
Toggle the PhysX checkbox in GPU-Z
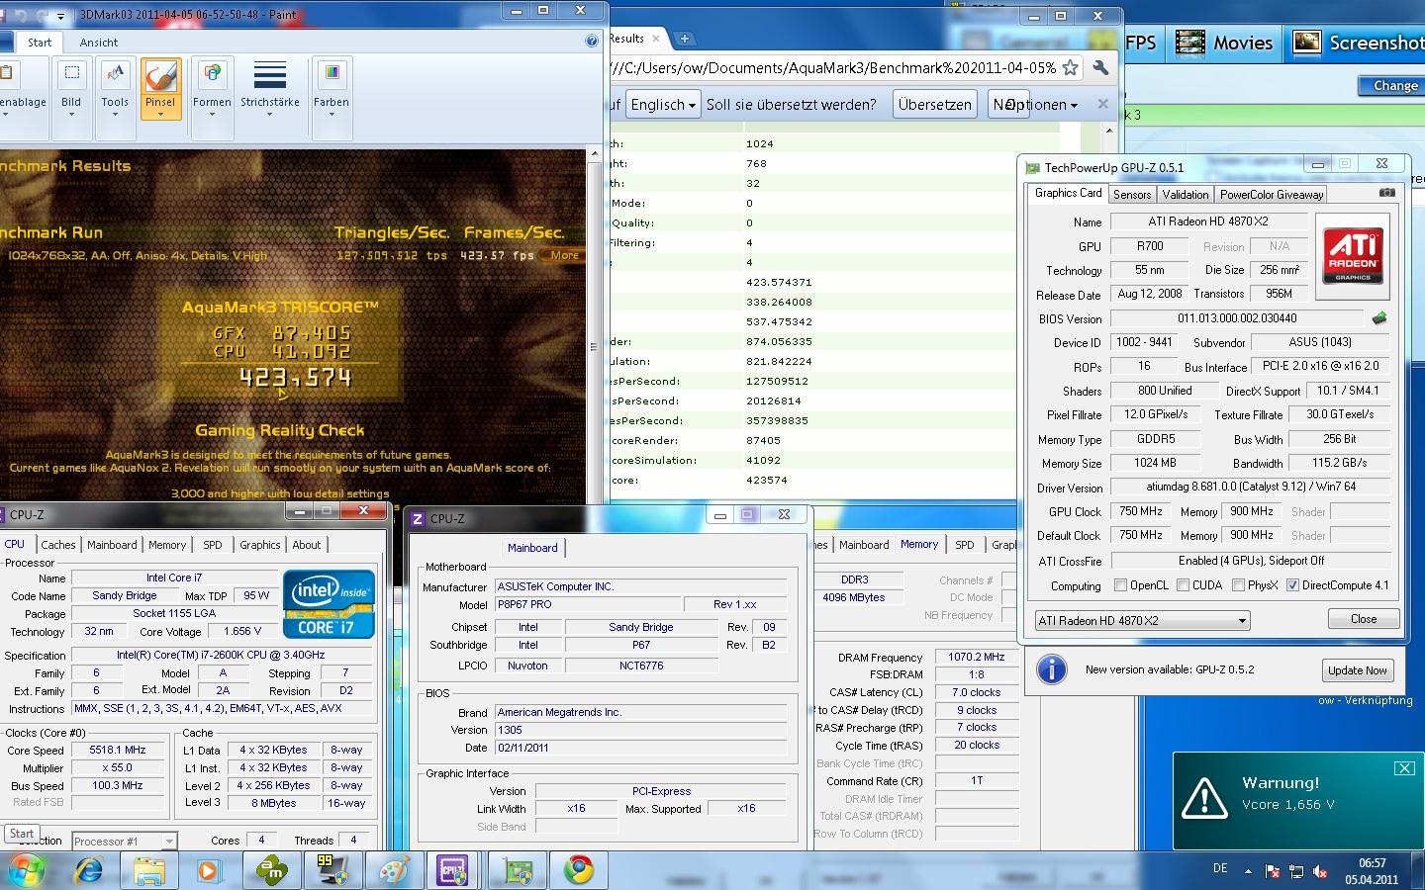coord(1238,585)
